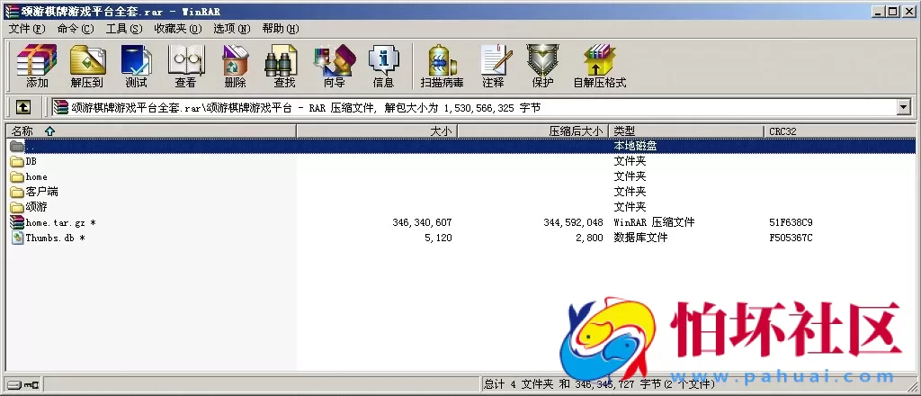Click the 客户端 folder icon
921x396 pixels.
point(17,192)
